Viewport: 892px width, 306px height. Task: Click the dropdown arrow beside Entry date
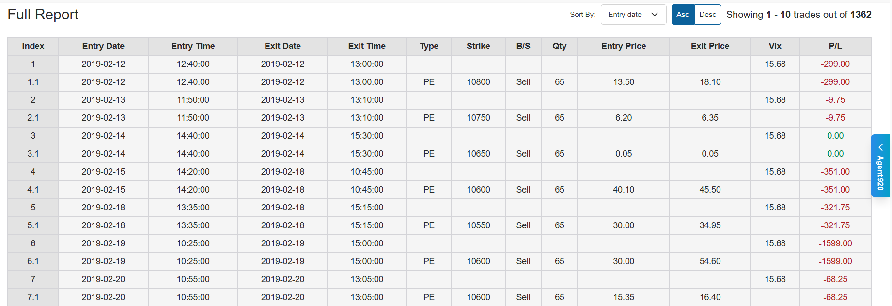pos(655,15)
